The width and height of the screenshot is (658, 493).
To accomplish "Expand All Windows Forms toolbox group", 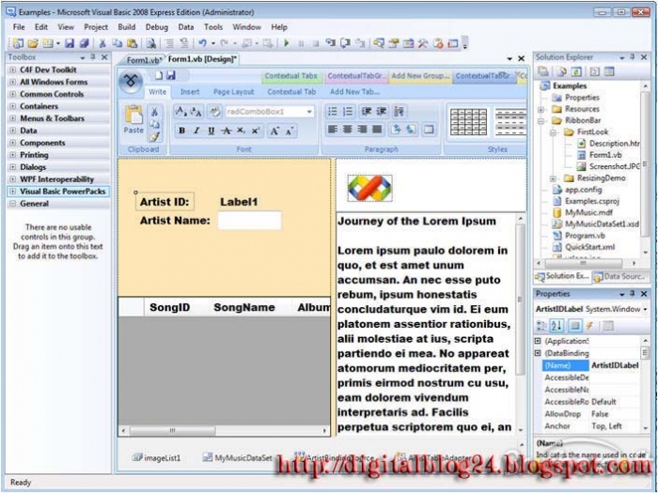I will [12, 83].
